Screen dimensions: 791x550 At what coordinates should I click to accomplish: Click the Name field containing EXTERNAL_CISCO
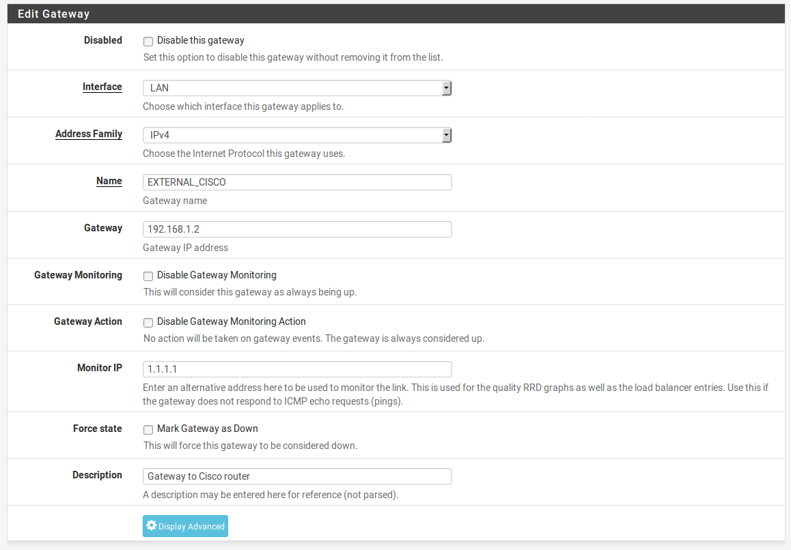pyautogui.click(x=297, y=182)
